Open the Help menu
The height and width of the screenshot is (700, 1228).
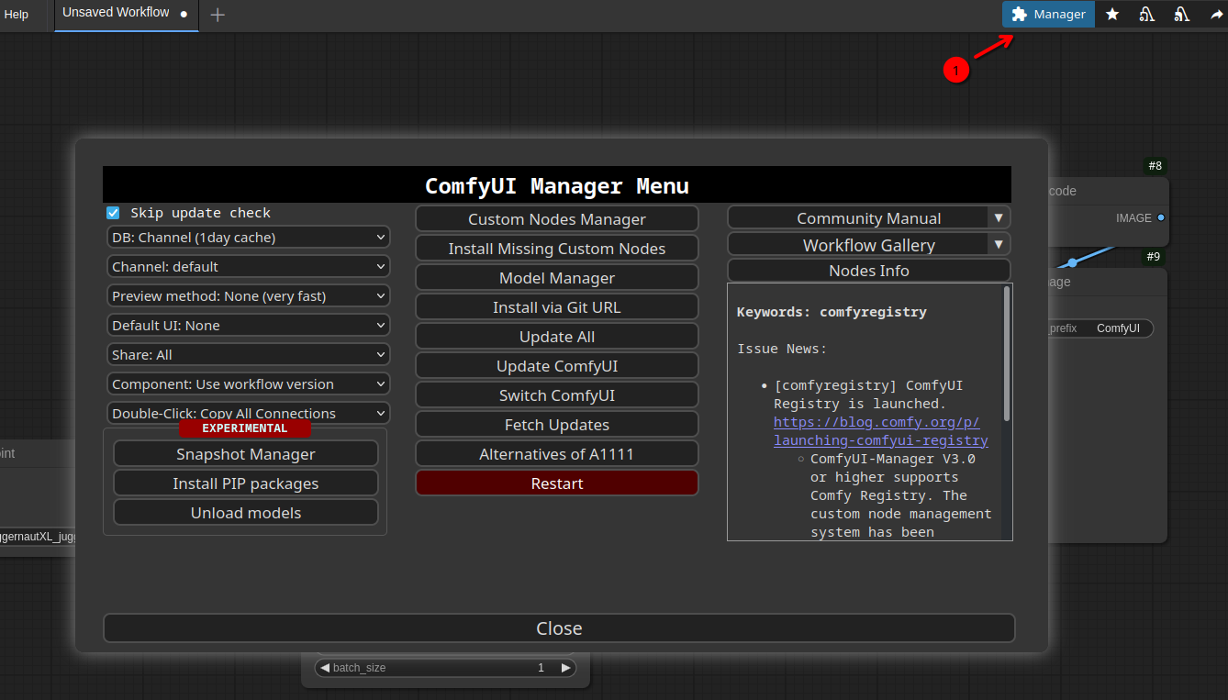[x=17, y=15]
